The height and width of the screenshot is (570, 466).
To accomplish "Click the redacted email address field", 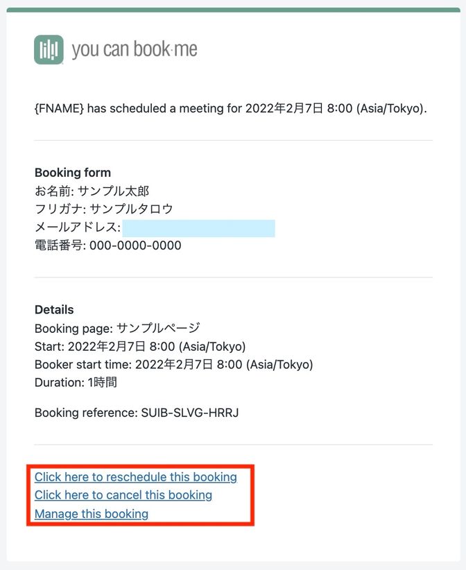I will [x=198, y=228].
